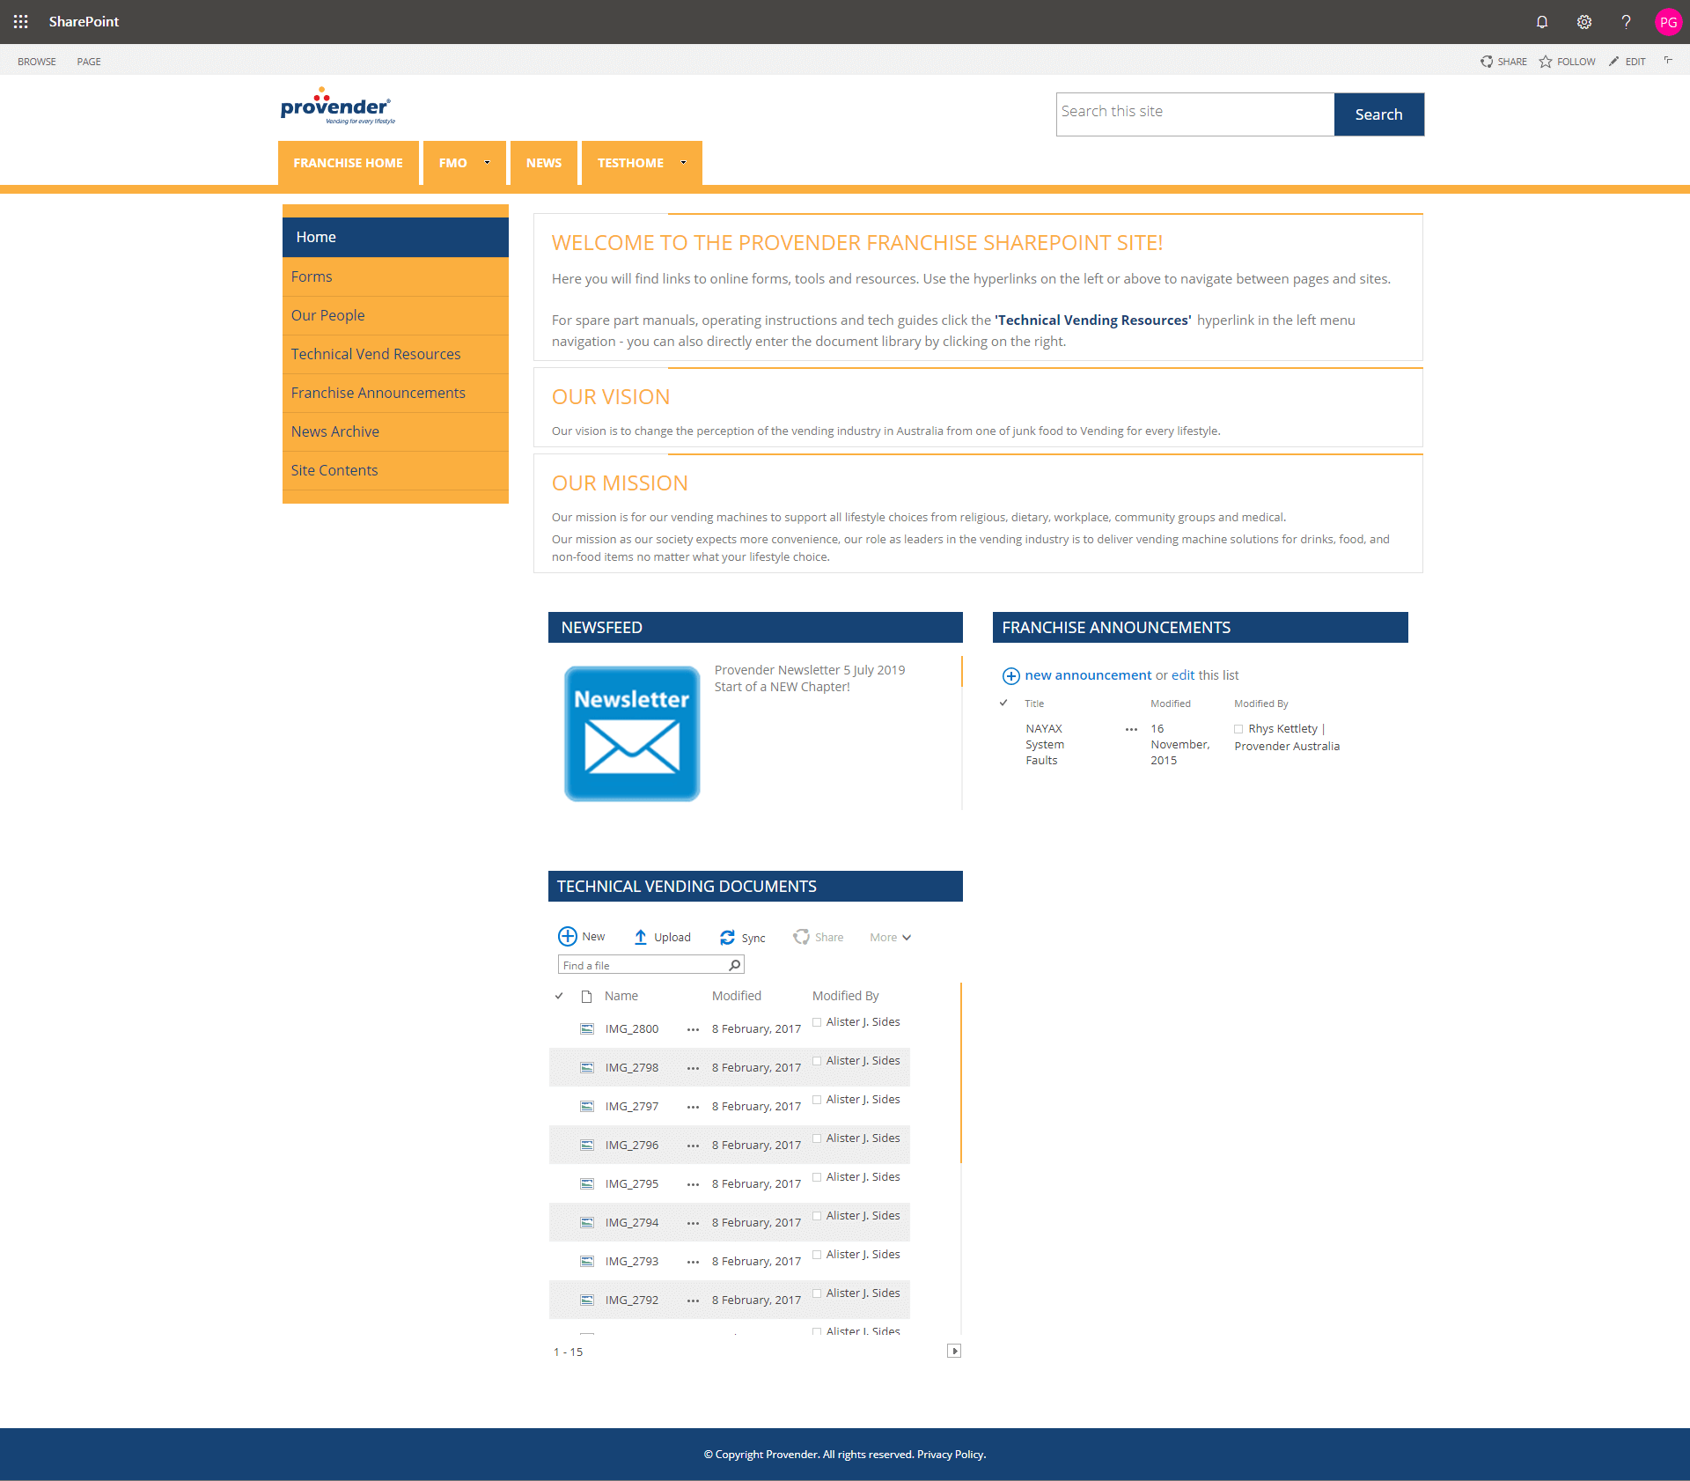The image size is (1690, 1481).
Task: Click the plus icon for new announcement
Action: click(1011, 676)
